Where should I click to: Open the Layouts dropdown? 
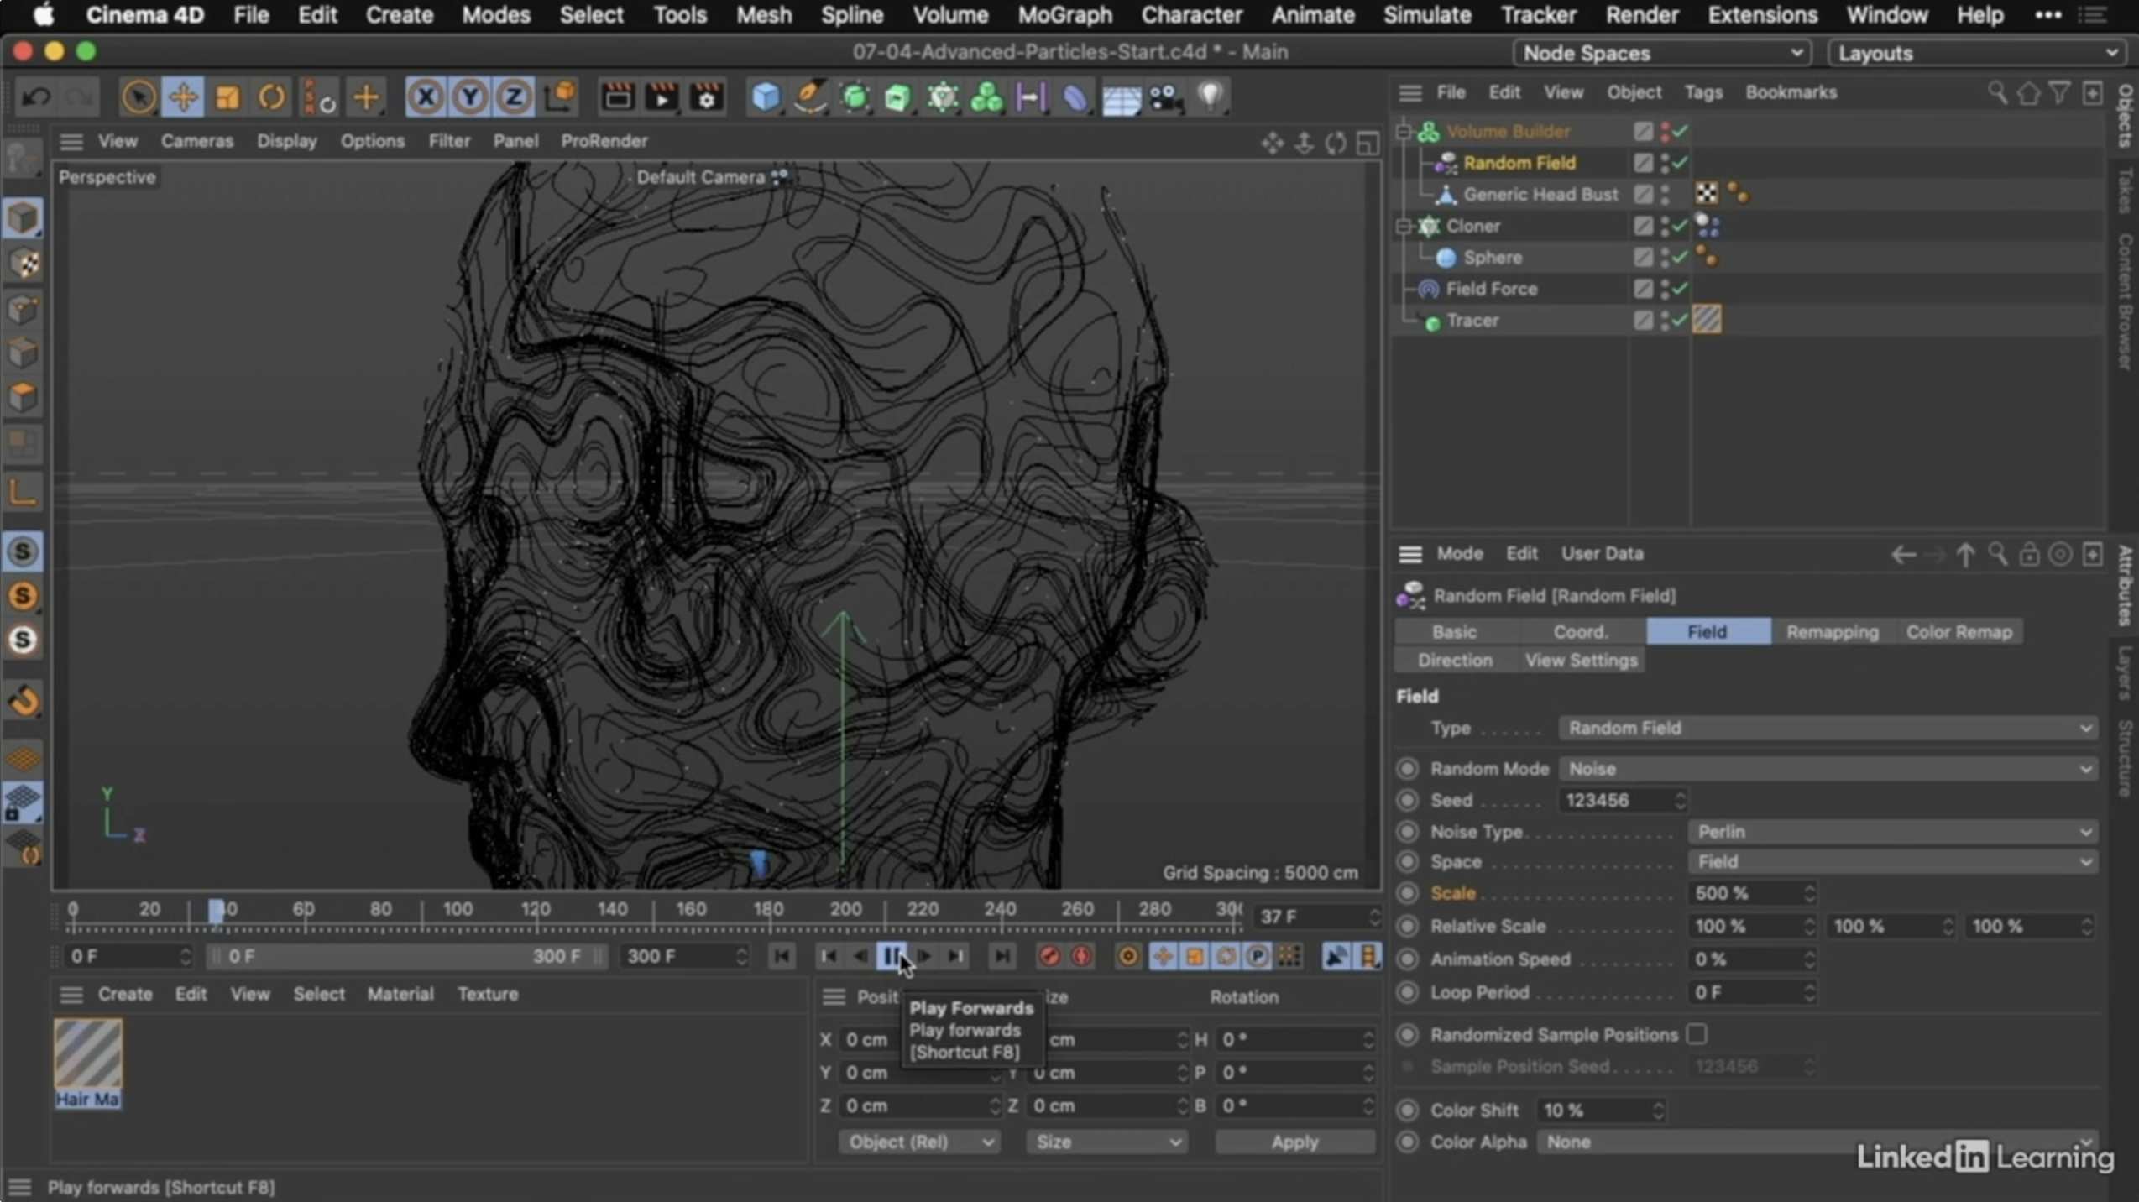pyautogui.click(x=1974, y=52)
